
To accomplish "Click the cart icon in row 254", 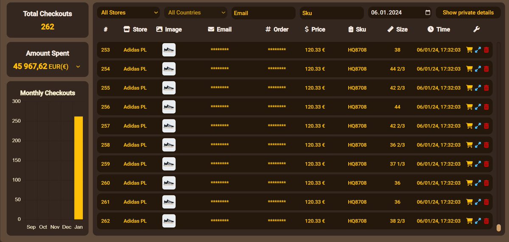I will [469, 69].
